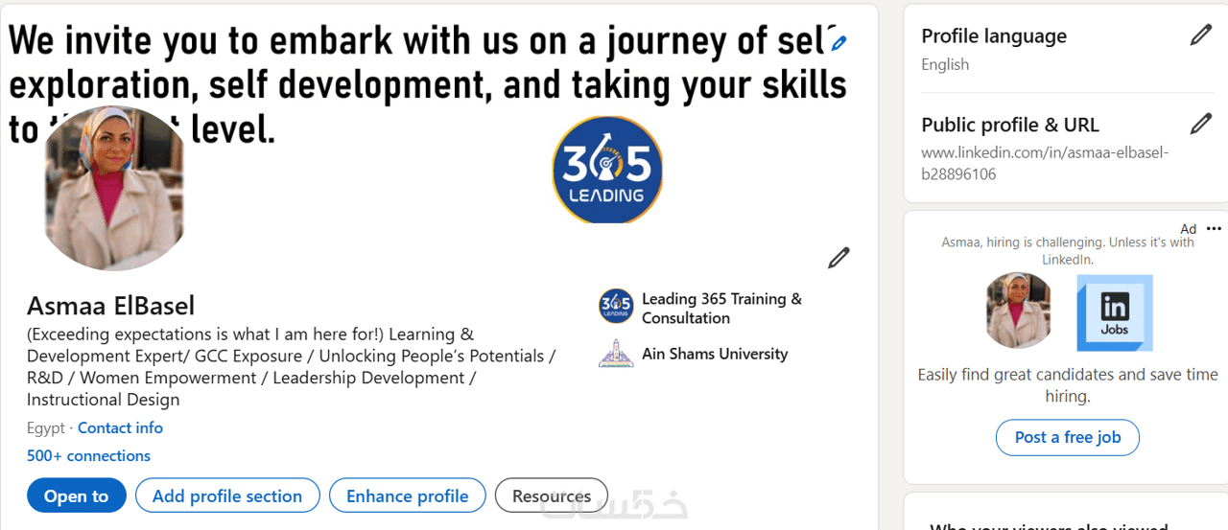Click the profile intro edit pencil icon
This screenshot has height=530, width=1228.
pos(838,258)
